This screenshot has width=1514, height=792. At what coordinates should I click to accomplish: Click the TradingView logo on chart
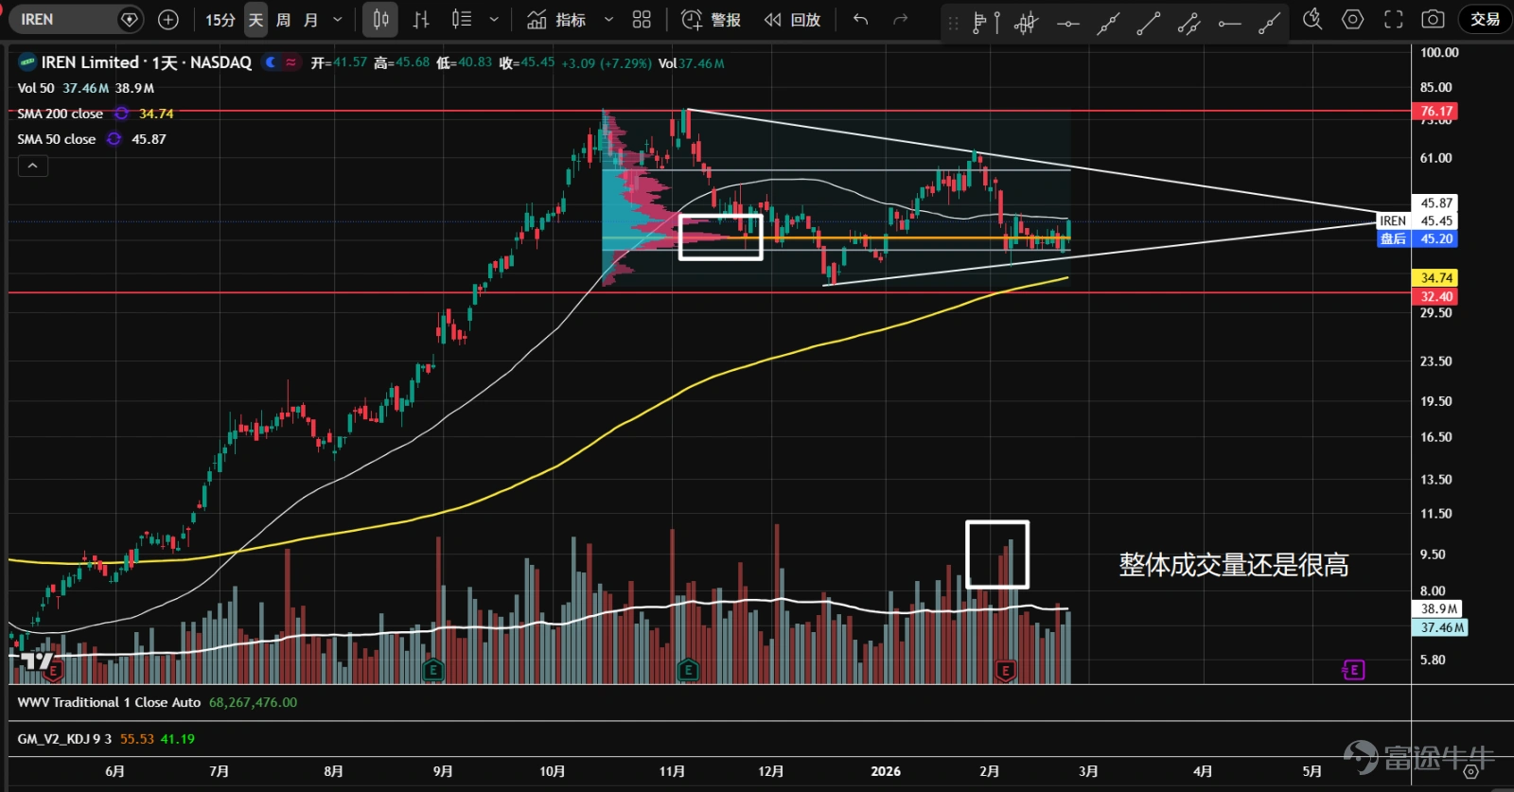coord(38,660)
